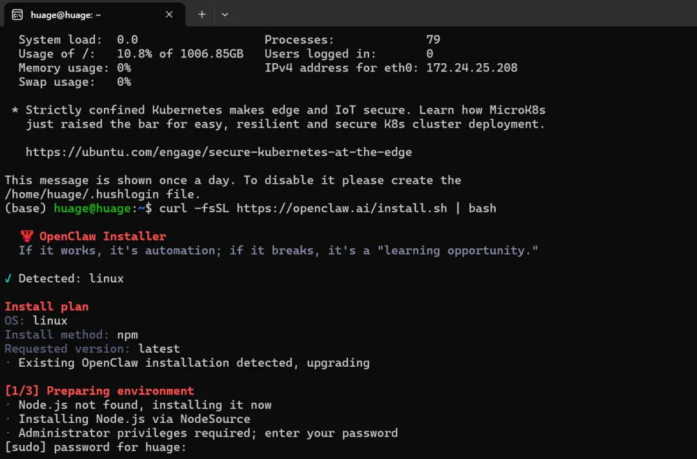Click the terminal icon in the tab
This screenshot has width=697, height=459.
tap(17, 14)
